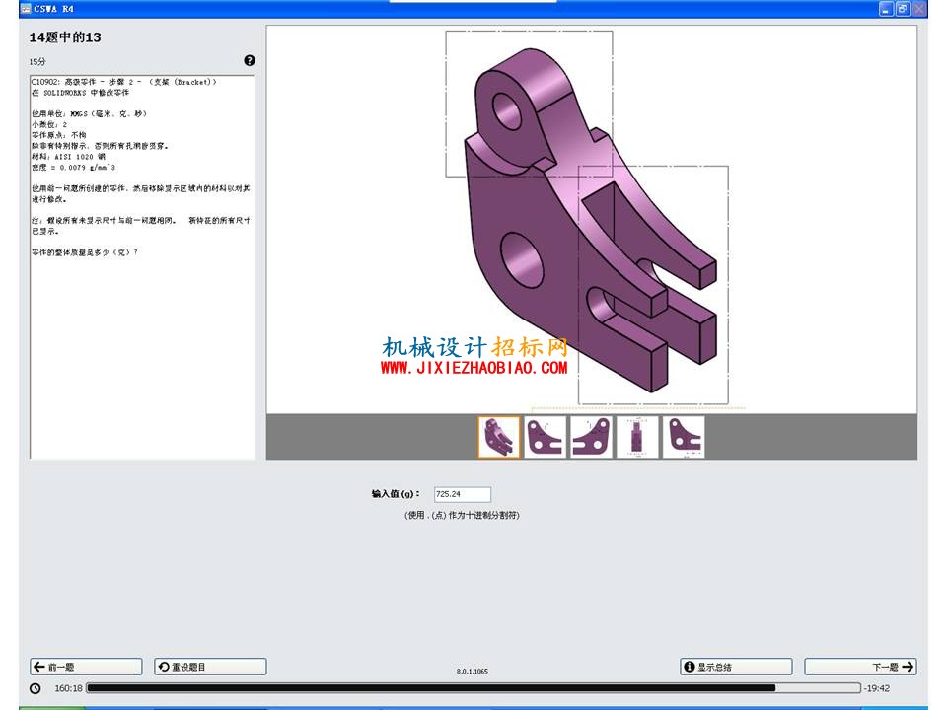Go to the previous question button
947x710 pixels.
(87, 667)
